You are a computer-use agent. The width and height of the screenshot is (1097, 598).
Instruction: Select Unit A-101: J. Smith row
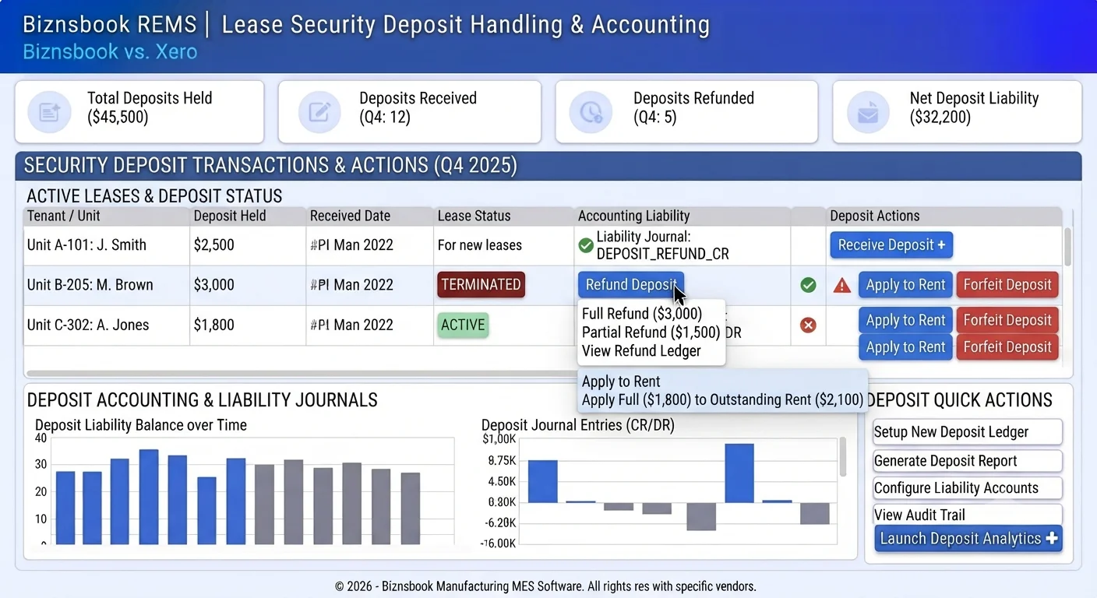pyautogui.click(x=543, y=245)
